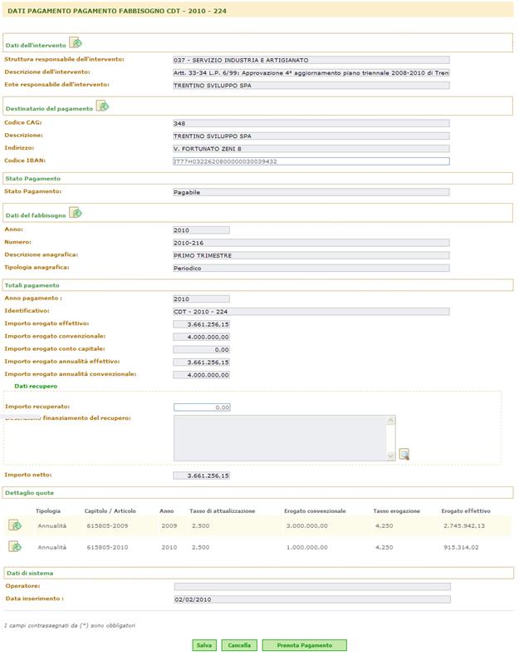519x656 pixels.
Task: Select the Identificativo field CDT - 2010 - 224
Action: click(311, 312)
